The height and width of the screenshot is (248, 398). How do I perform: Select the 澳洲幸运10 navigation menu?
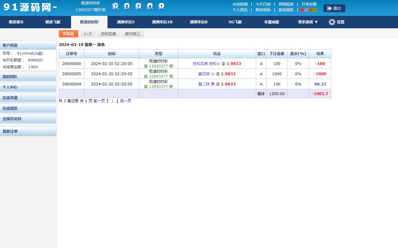[x=162, y=22]
